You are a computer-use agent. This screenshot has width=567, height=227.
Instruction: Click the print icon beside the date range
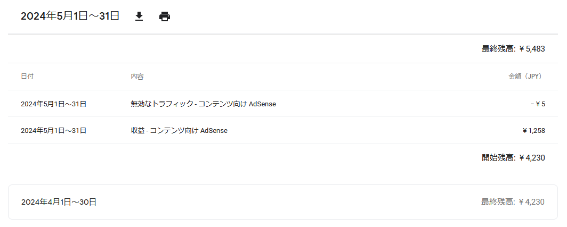coord(165,16)
